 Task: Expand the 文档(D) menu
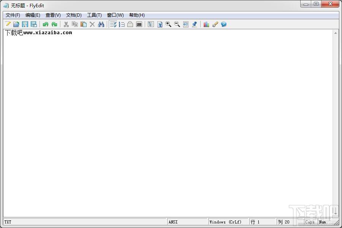point(74,15)
